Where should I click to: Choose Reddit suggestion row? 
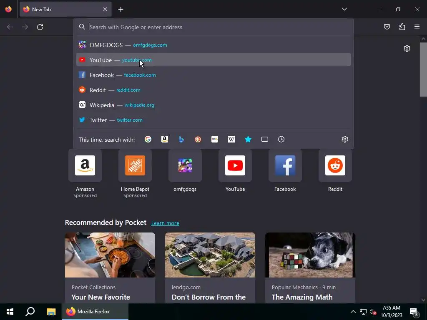pyautogui.click(x=213, y=90)
